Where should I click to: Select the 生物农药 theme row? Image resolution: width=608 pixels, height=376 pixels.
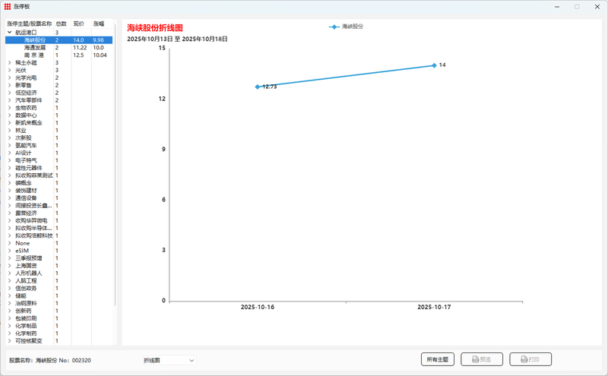click(x=59, y=108)
